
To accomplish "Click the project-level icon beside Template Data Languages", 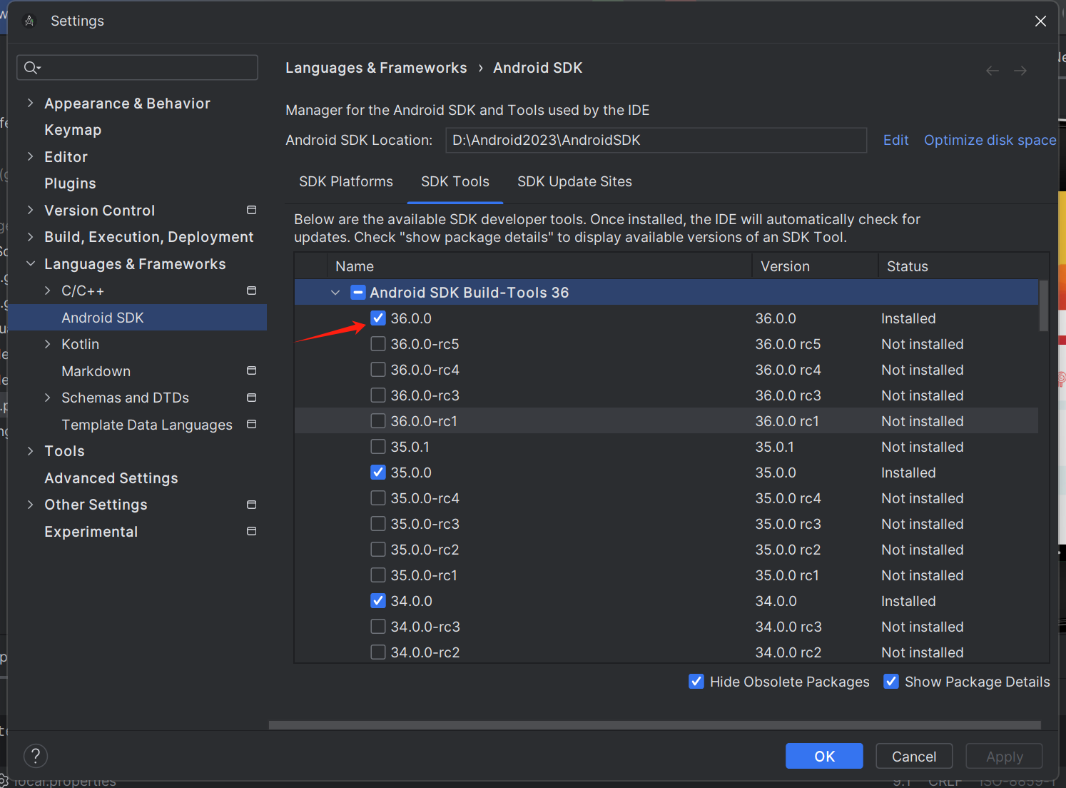I will [251, 424].
